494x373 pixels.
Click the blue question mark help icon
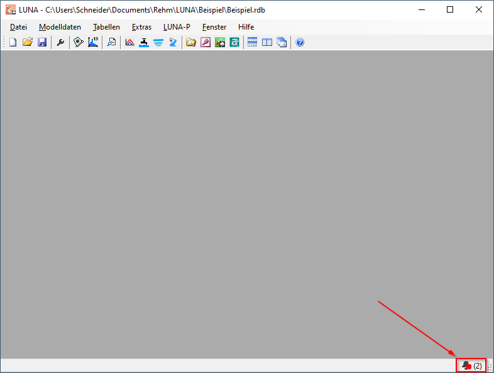tap(300, 42)
